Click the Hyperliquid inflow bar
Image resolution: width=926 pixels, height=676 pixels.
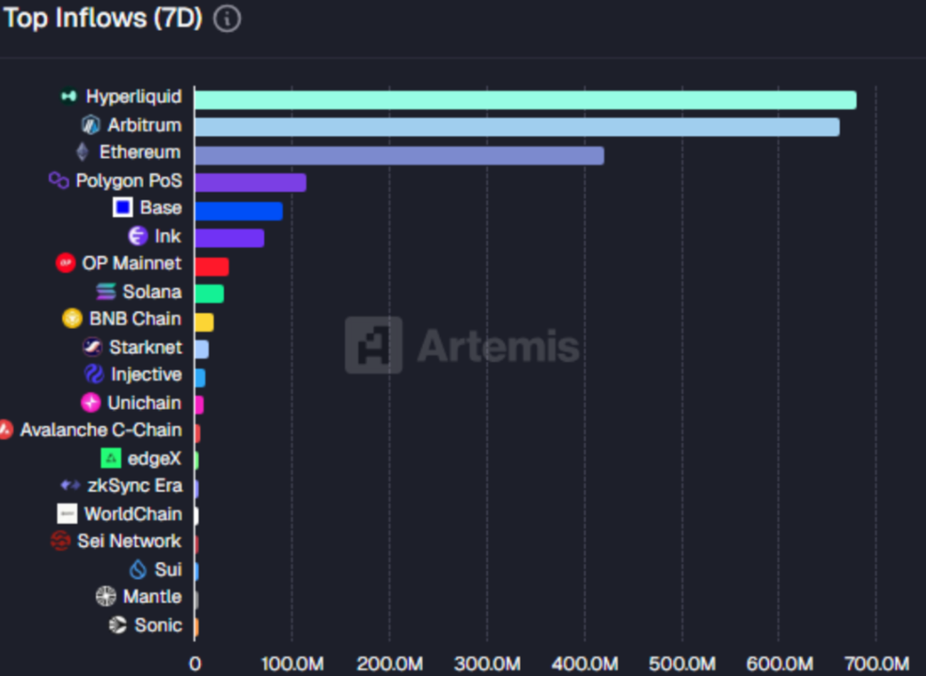pyautogui.click(x=525, y=101)
